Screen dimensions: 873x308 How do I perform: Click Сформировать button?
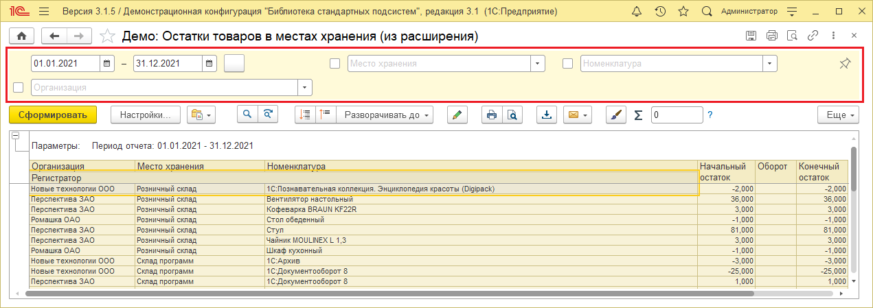click(53, 115)
